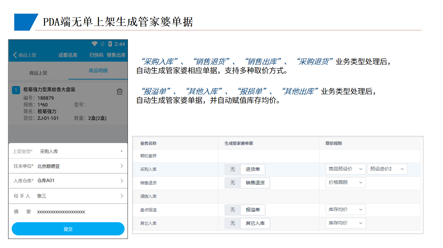Delete the 榄菊强力型黑蚊香大盘装 item with trash icon
This screenshot has width=443, height=248.
pos(119,91)
